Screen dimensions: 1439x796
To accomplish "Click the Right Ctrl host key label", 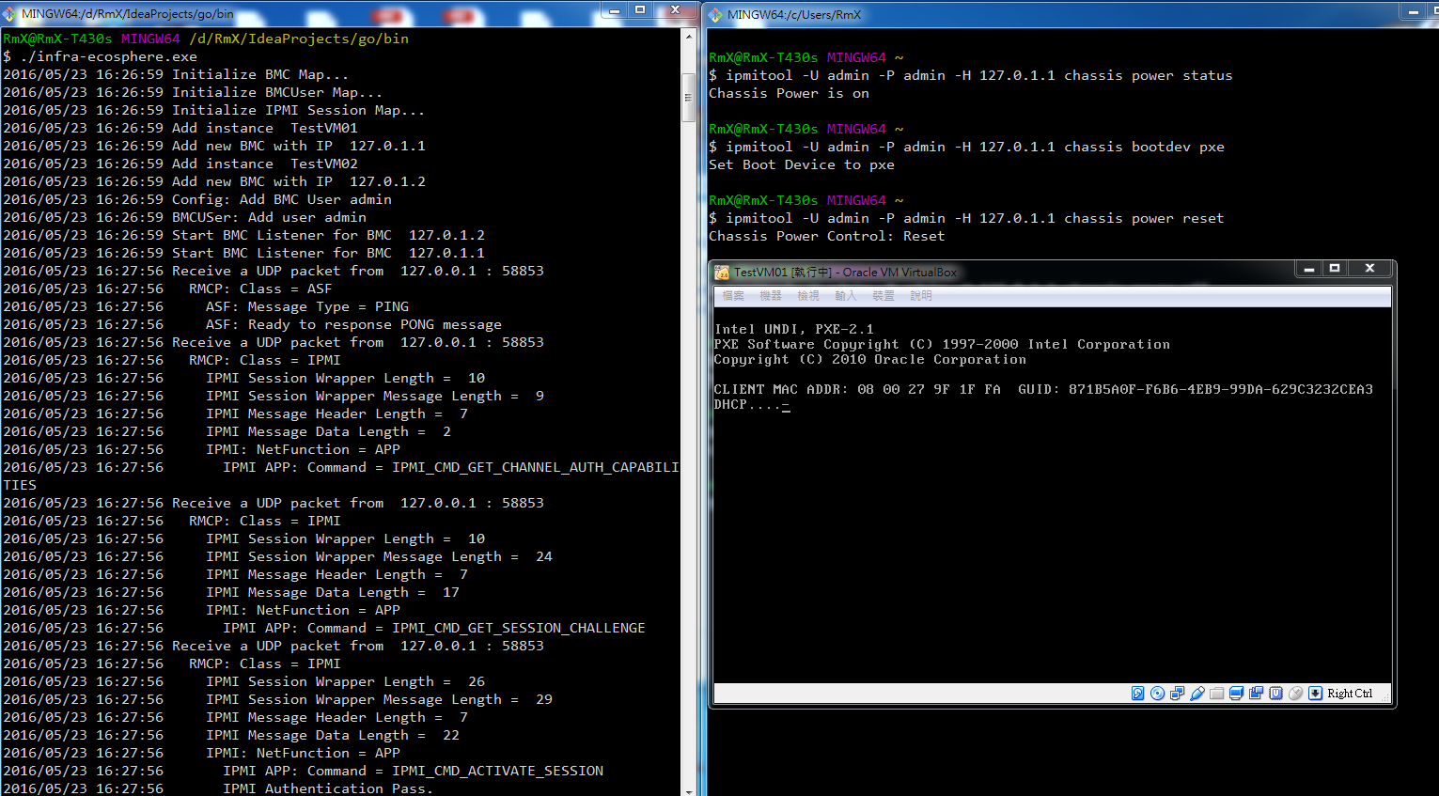I will click(1350, 694).
